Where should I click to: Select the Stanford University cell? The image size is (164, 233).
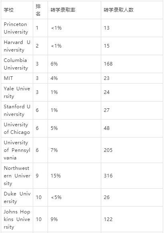tap(17, 110)
